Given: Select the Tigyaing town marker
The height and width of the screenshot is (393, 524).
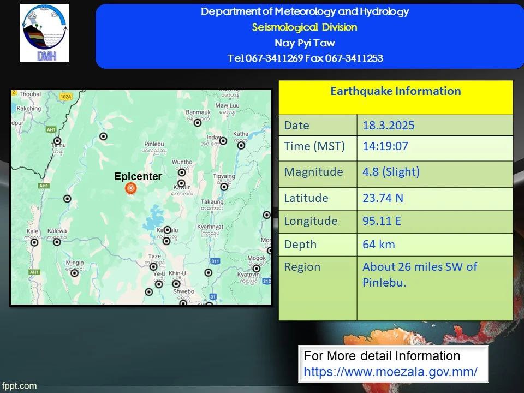Looking at the screenshot, I should [x=224, y=187].
